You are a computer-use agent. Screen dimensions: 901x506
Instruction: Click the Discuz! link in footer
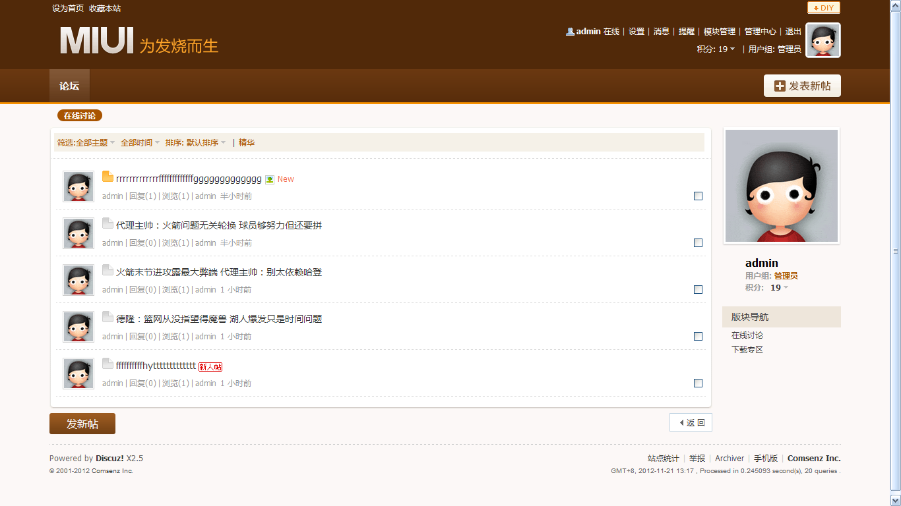click(x=109, y=459)
